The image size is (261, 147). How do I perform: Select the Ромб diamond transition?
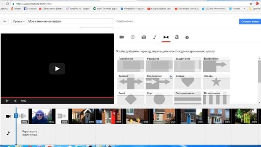[130, 98]
